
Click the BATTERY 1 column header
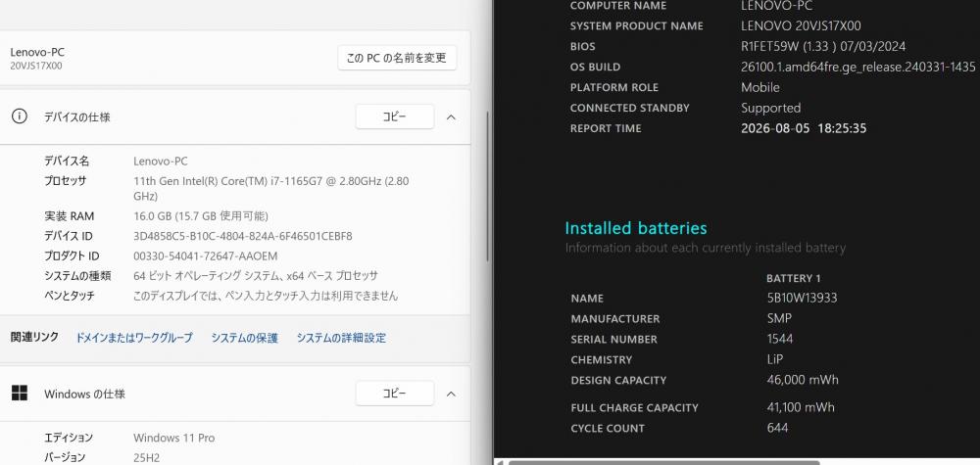tap(793, 278)
